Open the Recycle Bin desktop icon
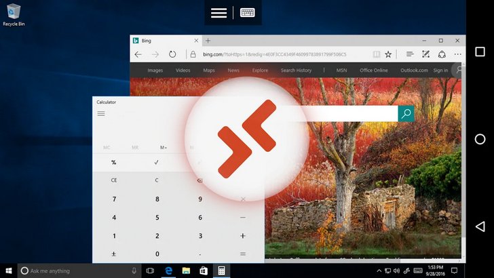Screen dimensions: 494x278 [x=14, y=15]
